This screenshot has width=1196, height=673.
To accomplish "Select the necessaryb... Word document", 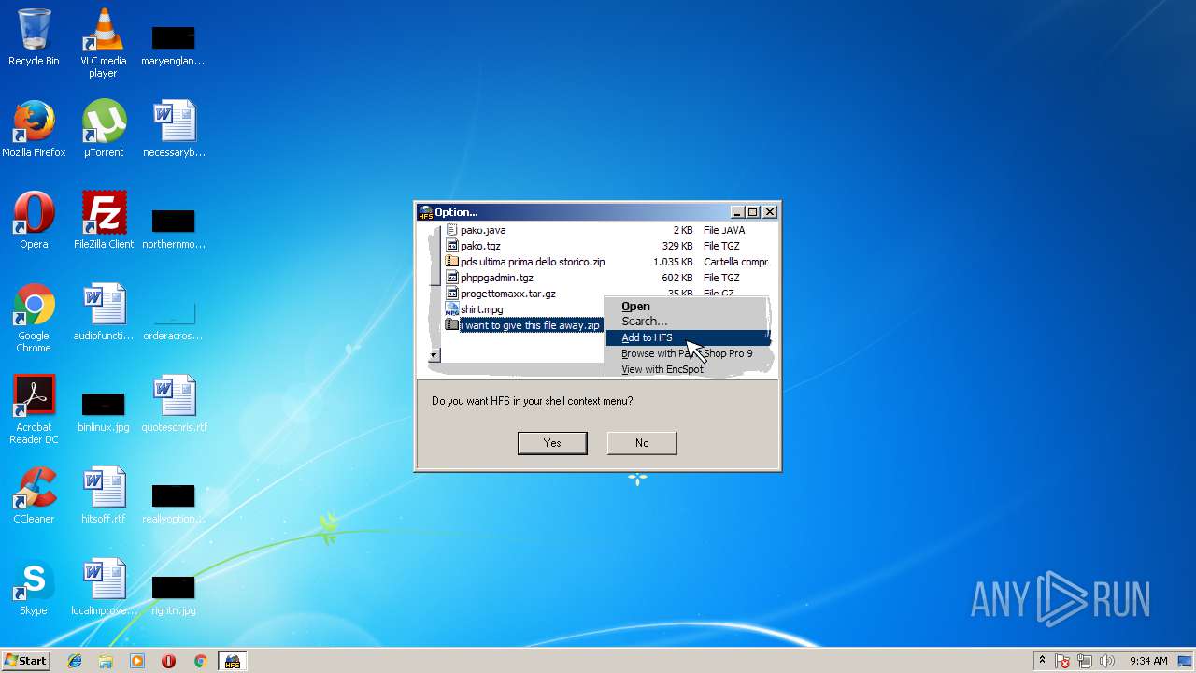I will [173, 128].
